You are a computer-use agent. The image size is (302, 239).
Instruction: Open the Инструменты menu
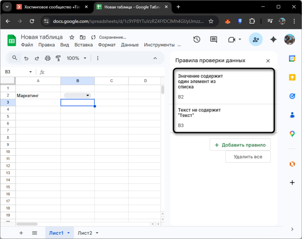tap(159, 45)
